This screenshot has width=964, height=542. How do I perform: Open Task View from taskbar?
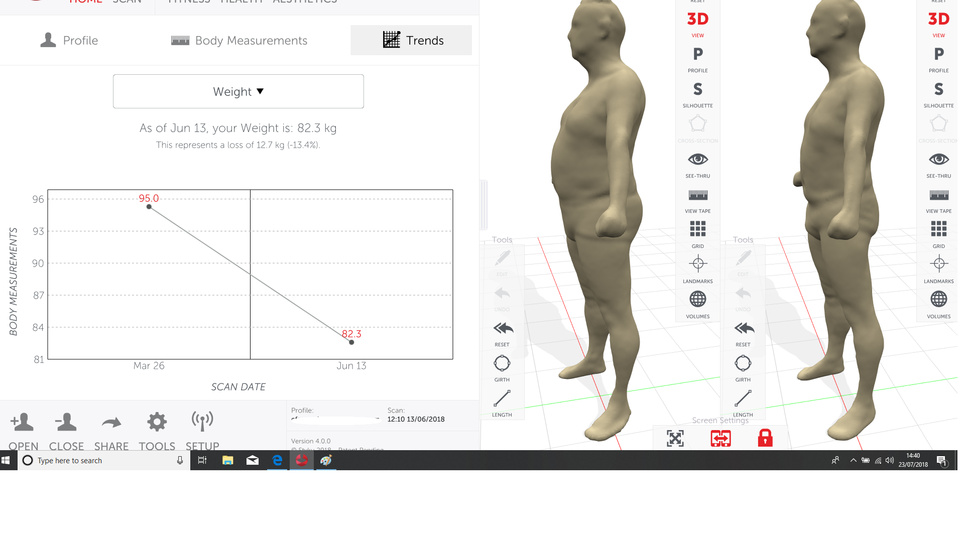202,460
